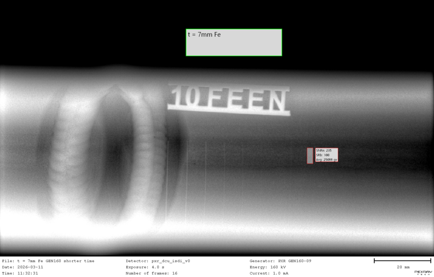This screenshot has height=277, width=434.
Task: Click the '20 mm' scale label text
Action: 403,267
